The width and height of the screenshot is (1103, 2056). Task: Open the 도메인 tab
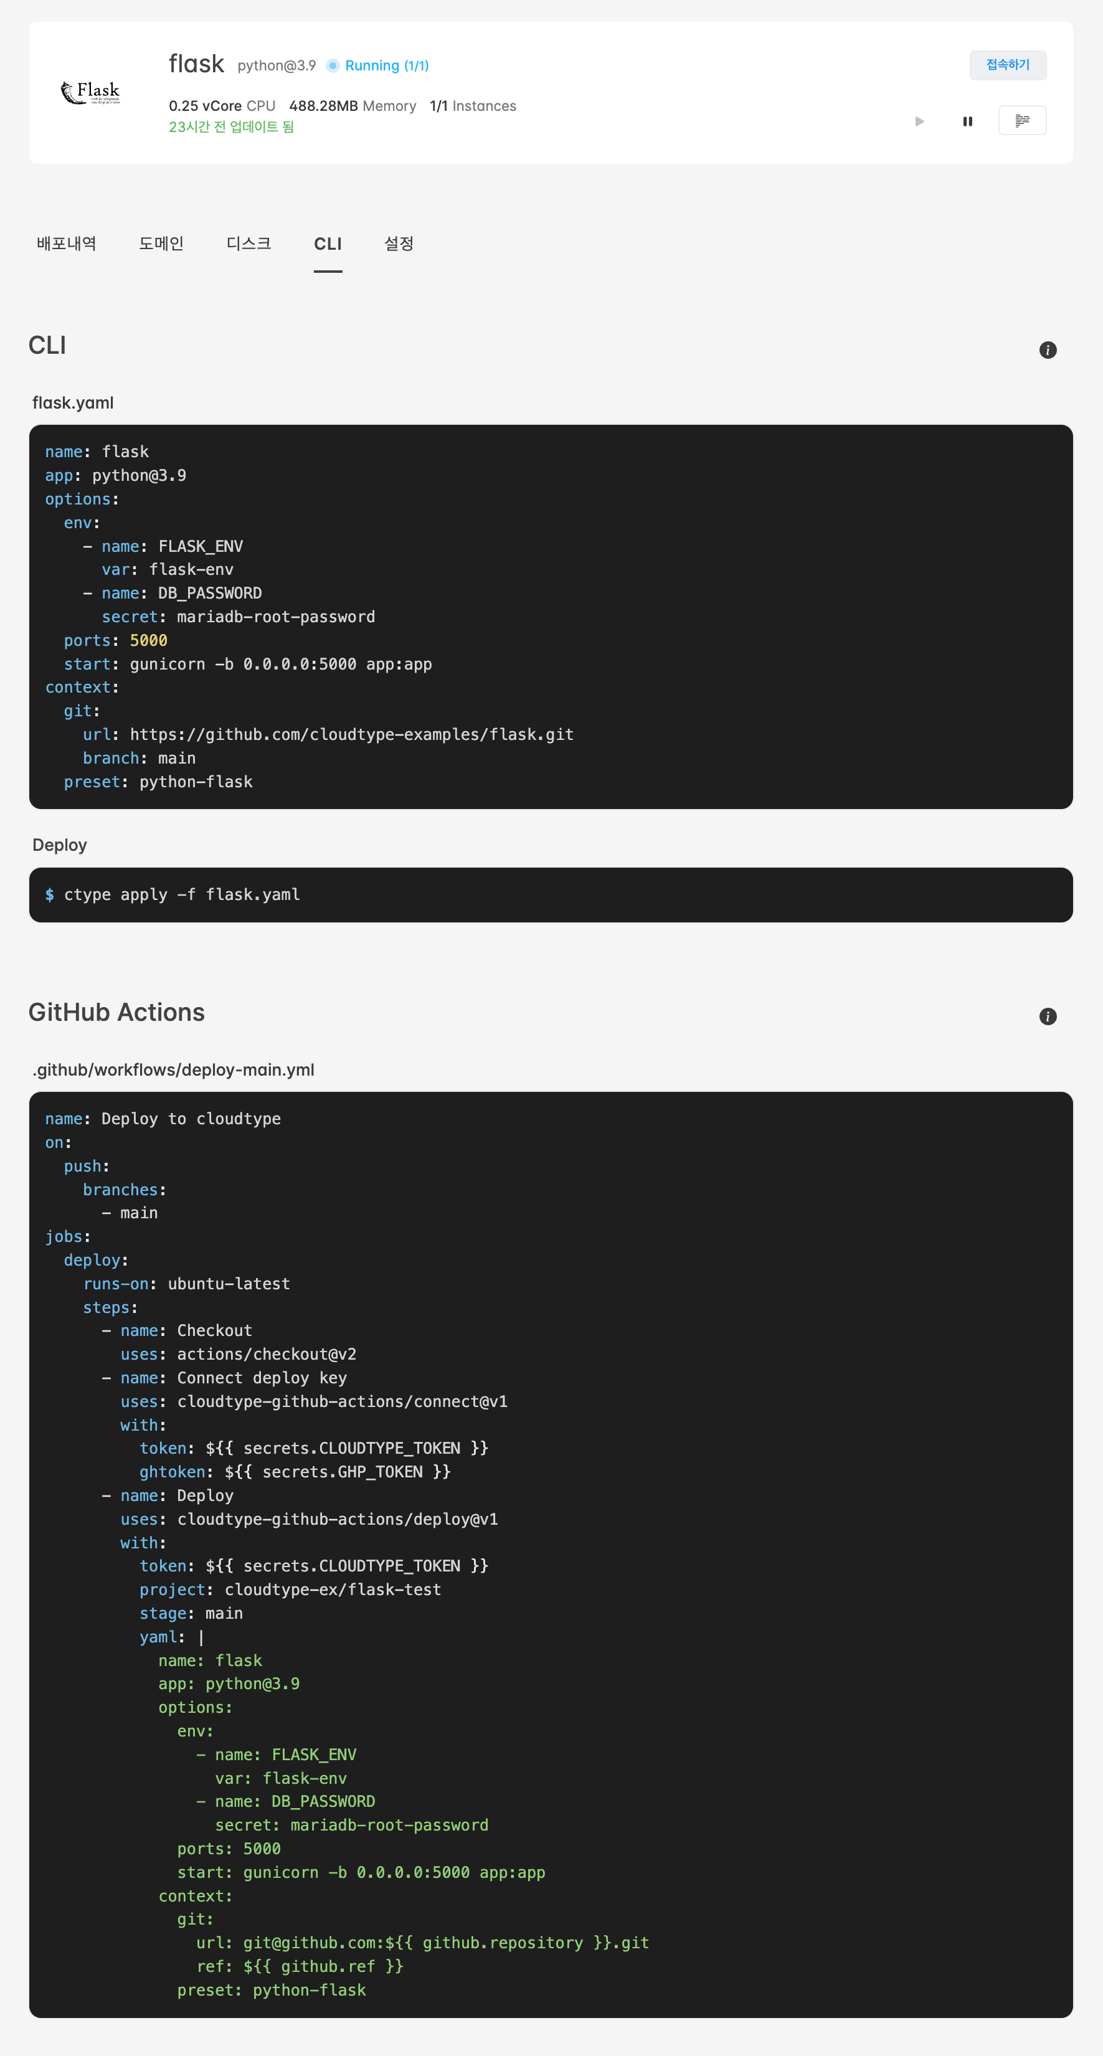(x=161, y=244)
